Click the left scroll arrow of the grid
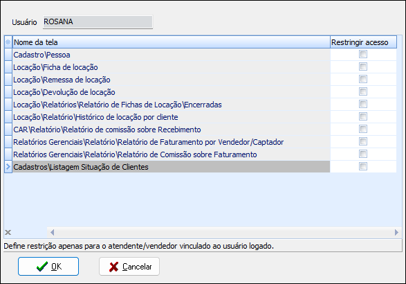This screenshot has width=406, height=284. pos(52,232)
